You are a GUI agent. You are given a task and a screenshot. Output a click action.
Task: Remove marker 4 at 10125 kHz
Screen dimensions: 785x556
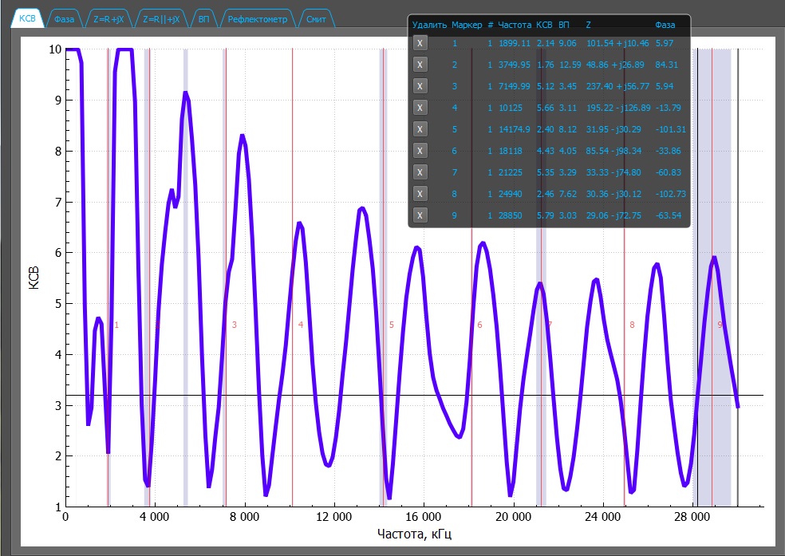pyautogui.click(x=420, y=108)
